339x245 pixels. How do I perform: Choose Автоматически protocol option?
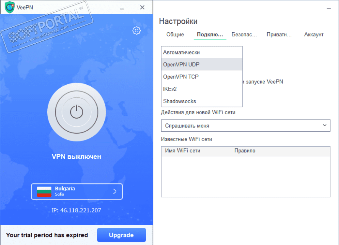point(202,52)
